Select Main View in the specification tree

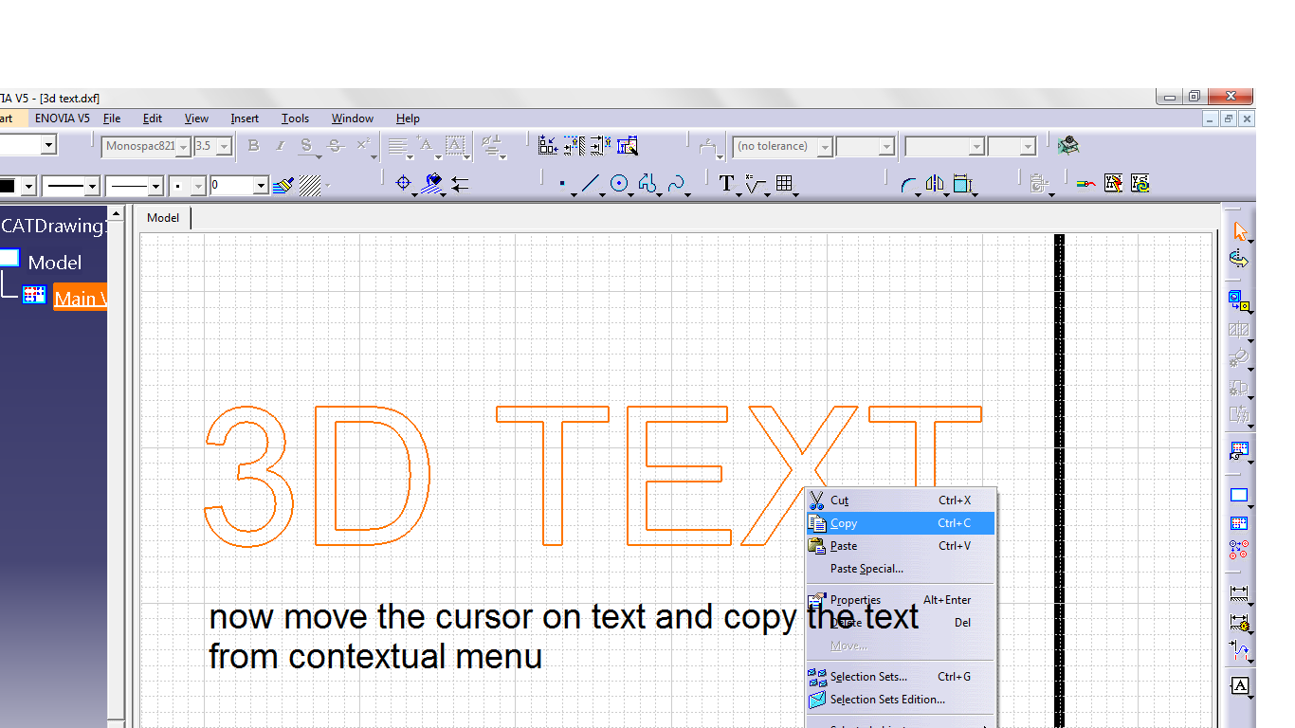[x=81, y=297]
